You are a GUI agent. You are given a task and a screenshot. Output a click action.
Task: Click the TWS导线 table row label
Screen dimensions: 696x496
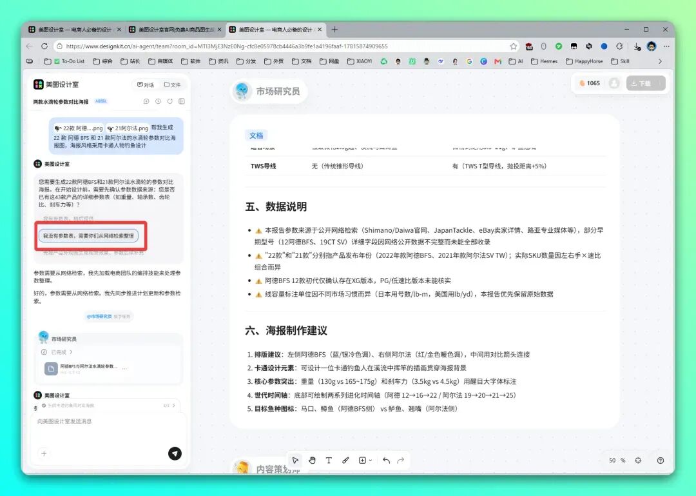coord(263,166)
